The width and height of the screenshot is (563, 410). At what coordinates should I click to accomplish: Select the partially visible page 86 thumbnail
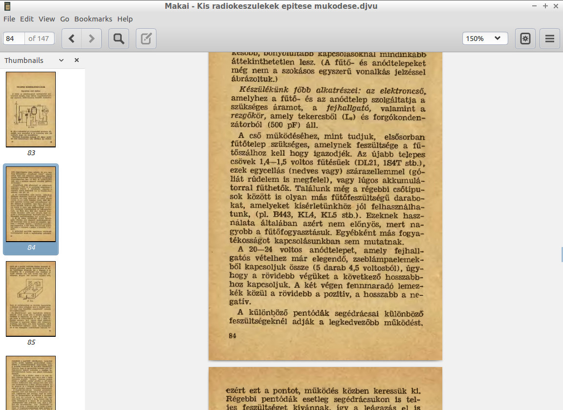(x=31, y=383)
